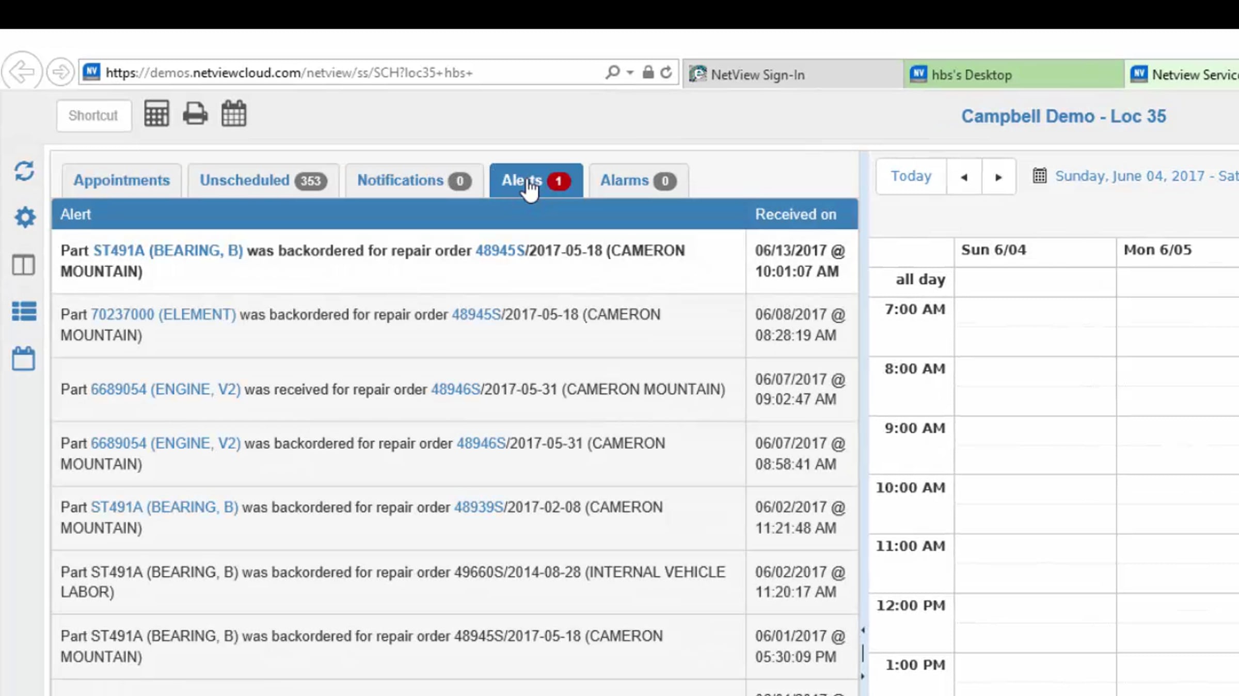Switch to the Appointments tab
This screenshot has width=1239, height=696.
coord(122,180)
